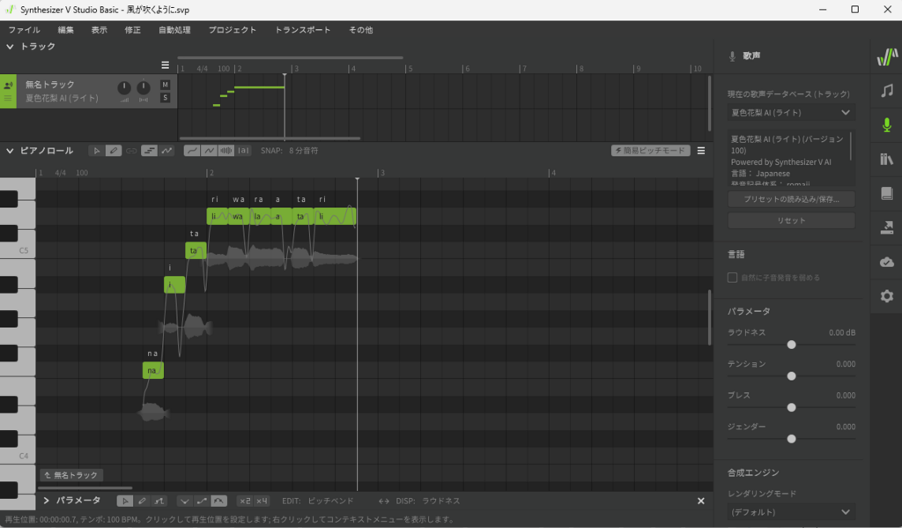Image resolution: width=902 pixels, height=528 pixels.
Task: Enable the 自然に子音発音を弱める checkbox
Action: pos(732,278)
